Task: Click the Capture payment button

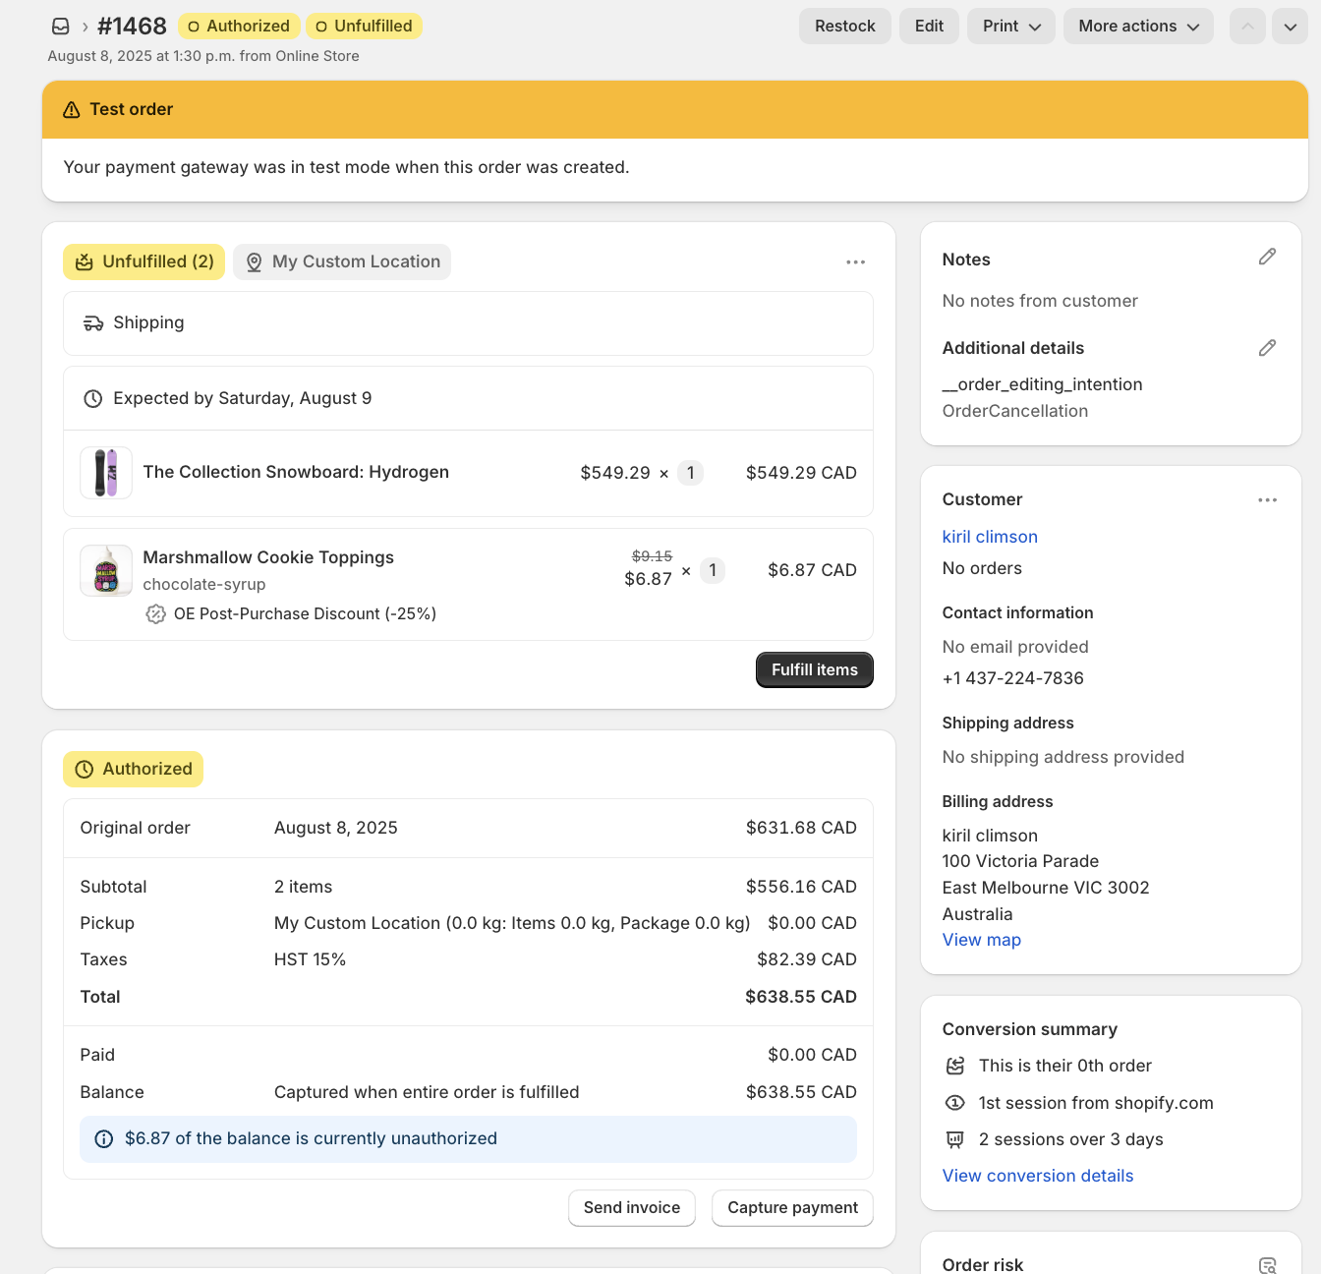Action: 792,1208
